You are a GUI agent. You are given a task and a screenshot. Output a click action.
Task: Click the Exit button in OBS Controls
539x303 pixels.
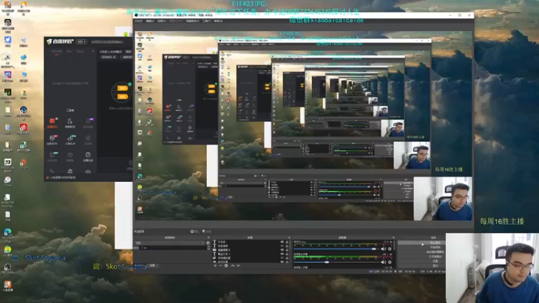pyautogui.click(x=422, y=265)
